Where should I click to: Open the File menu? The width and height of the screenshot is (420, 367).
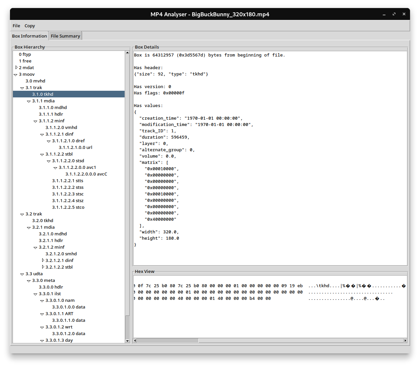click(x=16, y=26)
